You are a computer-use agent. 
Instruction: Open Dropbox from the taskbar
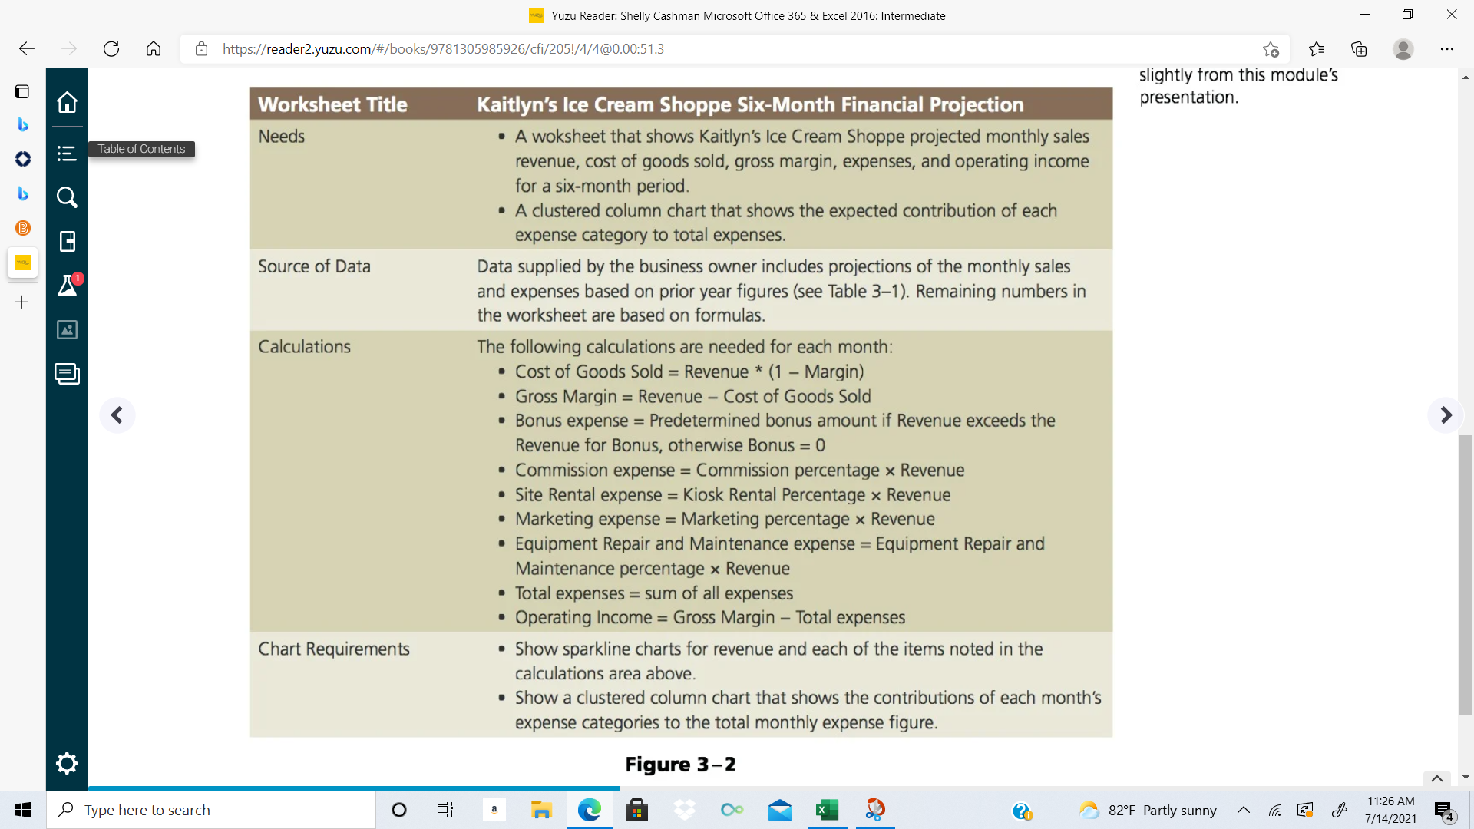pyautogui.click(x=684, y=810)
